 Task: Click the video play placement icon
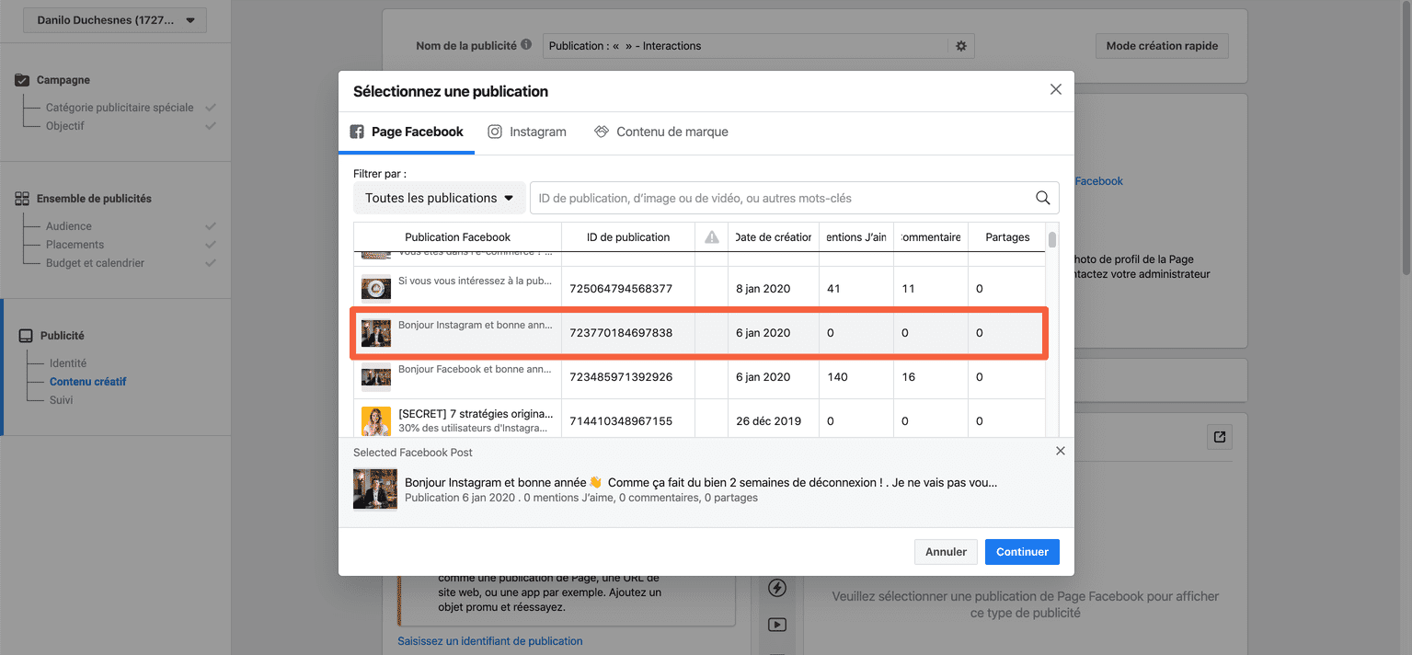coord(777,625)
